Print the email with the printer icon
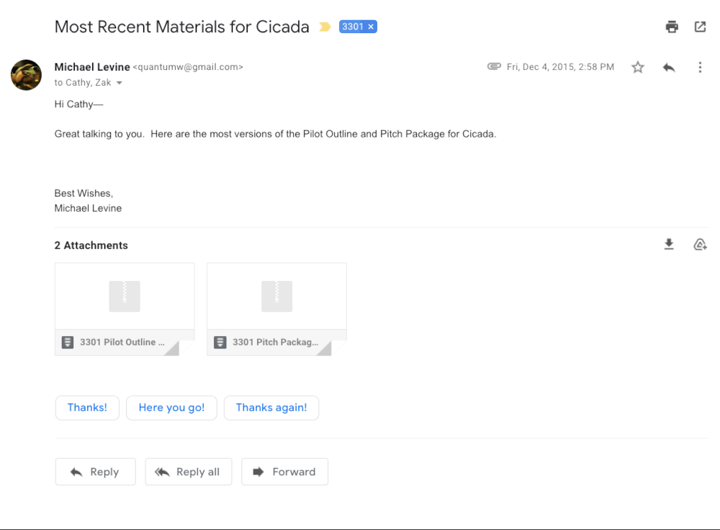Viewport: 720px width, 530px height. 672,27
